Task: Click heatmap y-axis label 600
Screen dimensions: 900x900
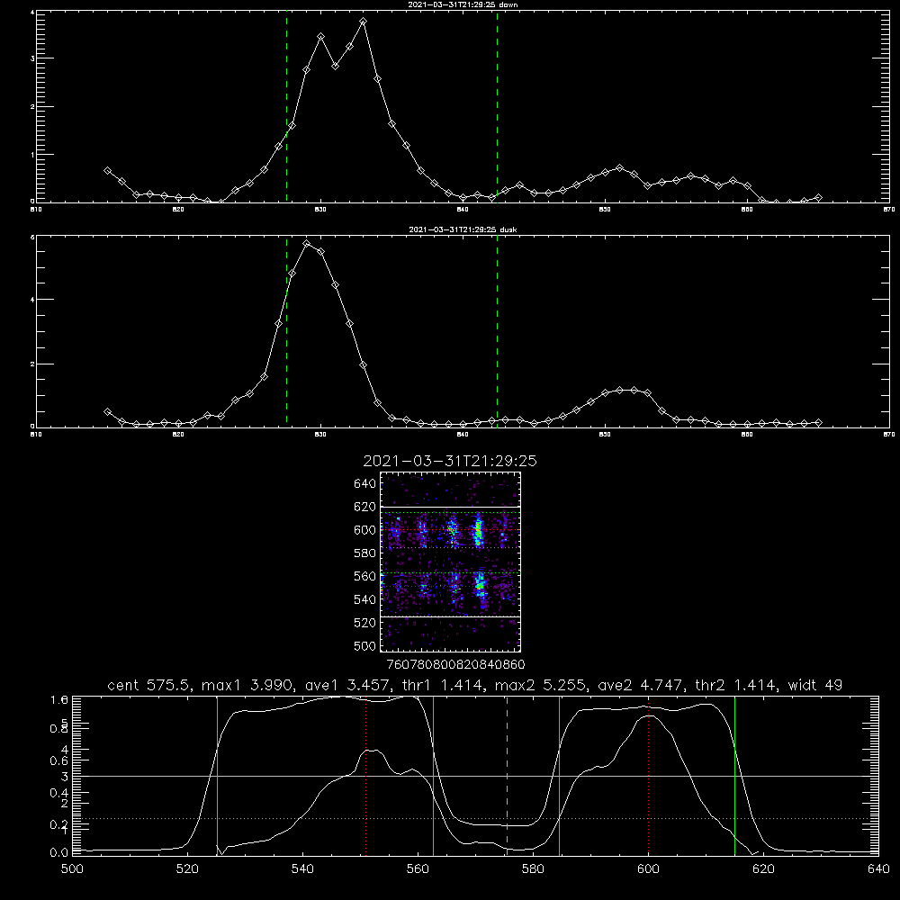Action: coord(365,530)
